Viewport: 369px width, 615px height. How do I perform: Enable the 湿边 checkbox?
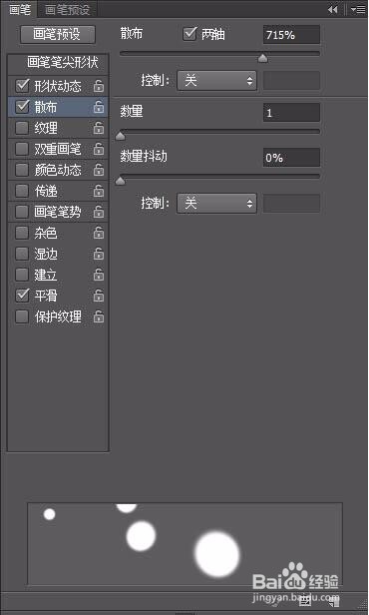tap(22, 254)
